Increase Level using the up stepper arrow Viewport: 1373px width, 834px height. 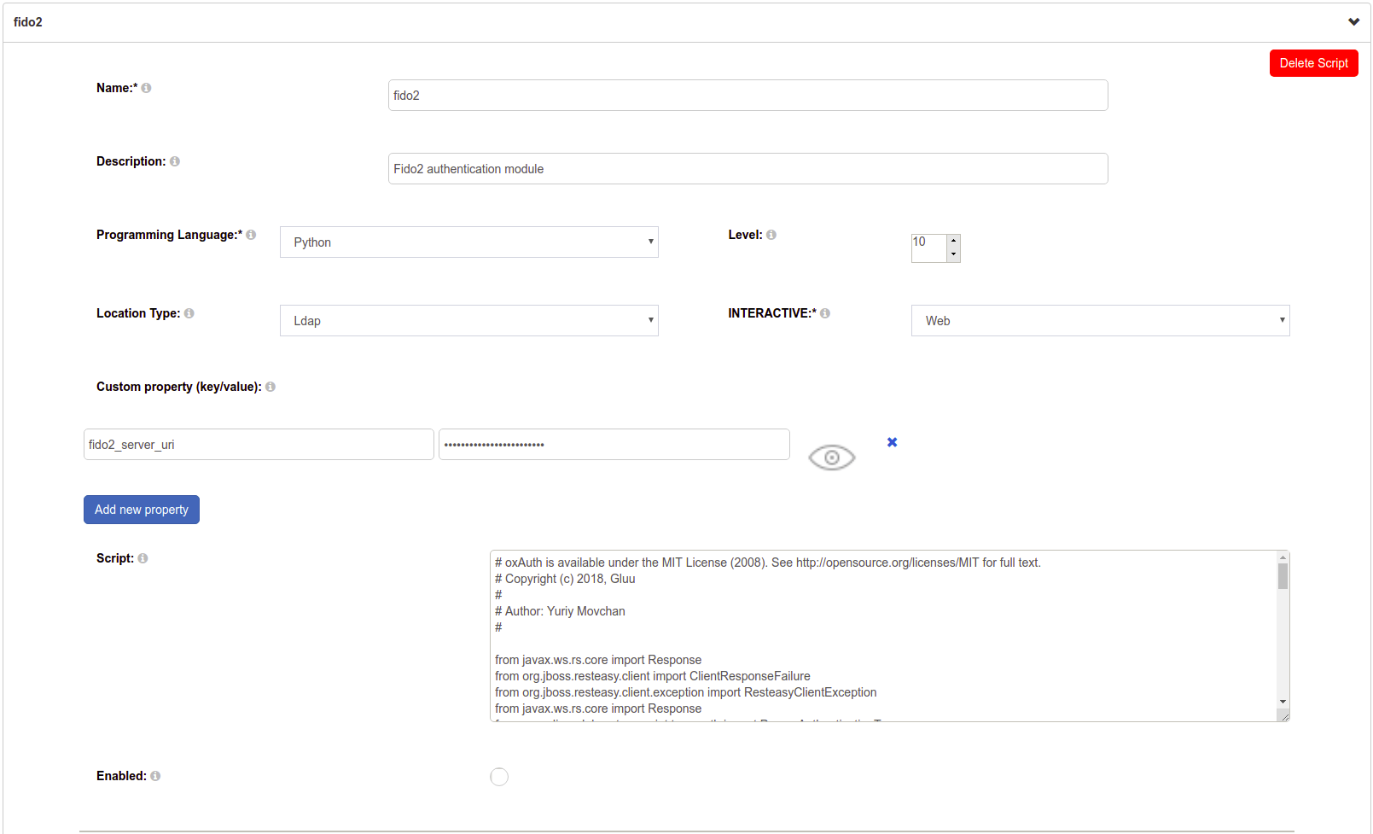pos(953,242)
